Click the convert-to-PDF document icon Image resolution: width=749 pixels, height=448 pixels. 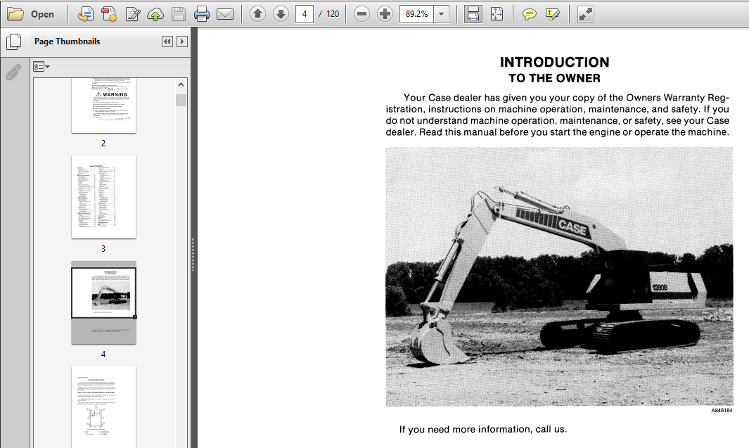point(86,14)
